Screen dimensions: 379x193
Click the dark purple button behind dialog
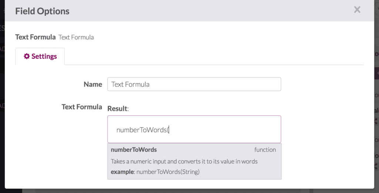click(376, 73)
